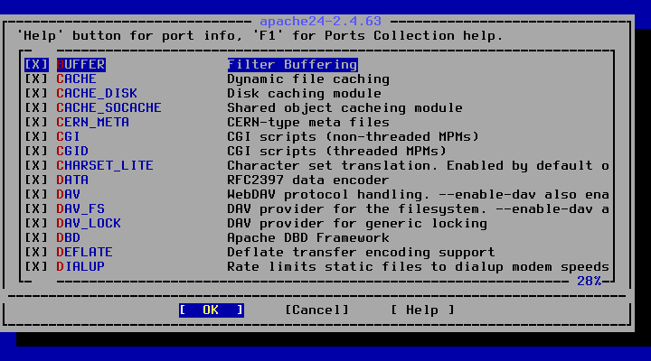
Task: Click the 'Rate limits static files' description
Action: click(x=418, y=267)
